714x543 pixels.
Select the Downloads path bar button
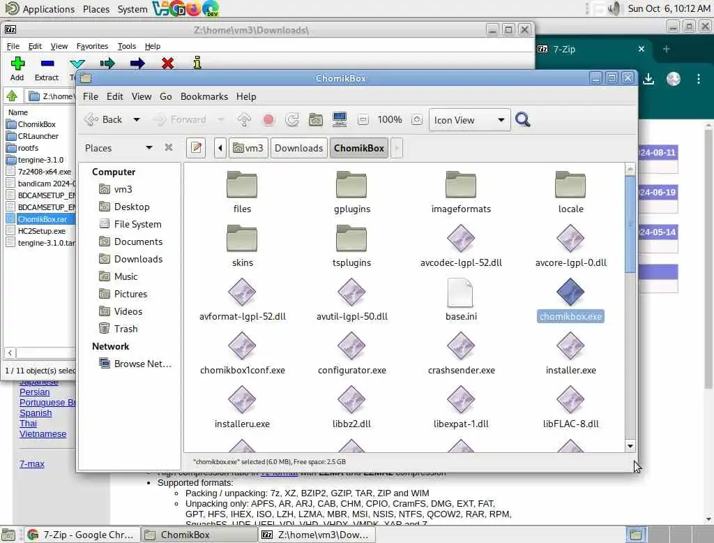point(298,148)
